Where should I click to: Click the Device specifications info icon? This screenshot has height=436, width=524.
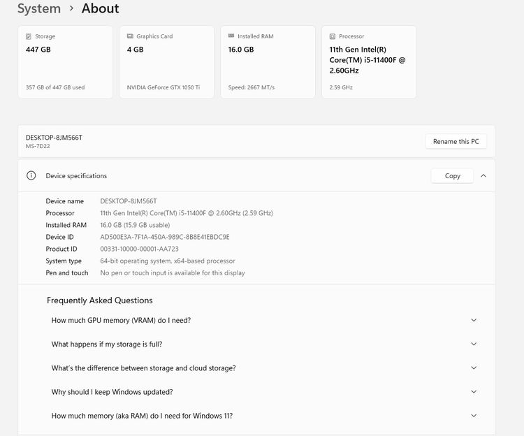(31, 176)
